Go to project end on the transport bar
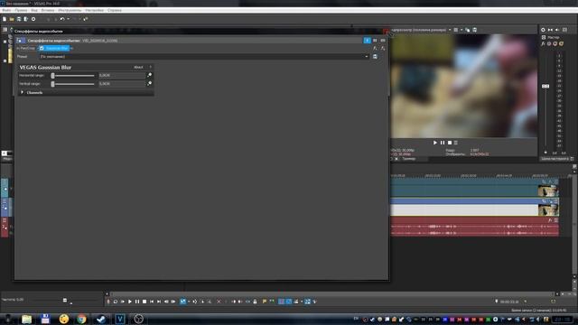Image resolution: width=578 pixels, height=325 pixels. click(159, 302)
